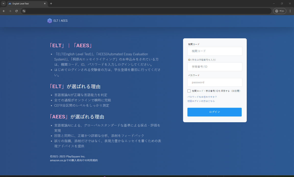The height and width of the screenshot is (177, 294).
Task: Open amazon.co.jpでの購入者向けの利用規約 link
Action: pos(74,160)
